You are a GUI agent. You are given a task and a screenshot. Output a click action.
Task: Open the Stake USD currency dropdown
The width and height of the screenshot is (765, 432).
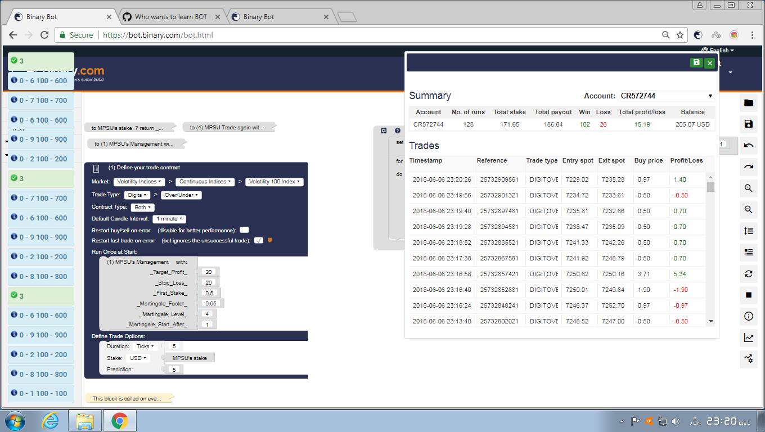point(138,358)
